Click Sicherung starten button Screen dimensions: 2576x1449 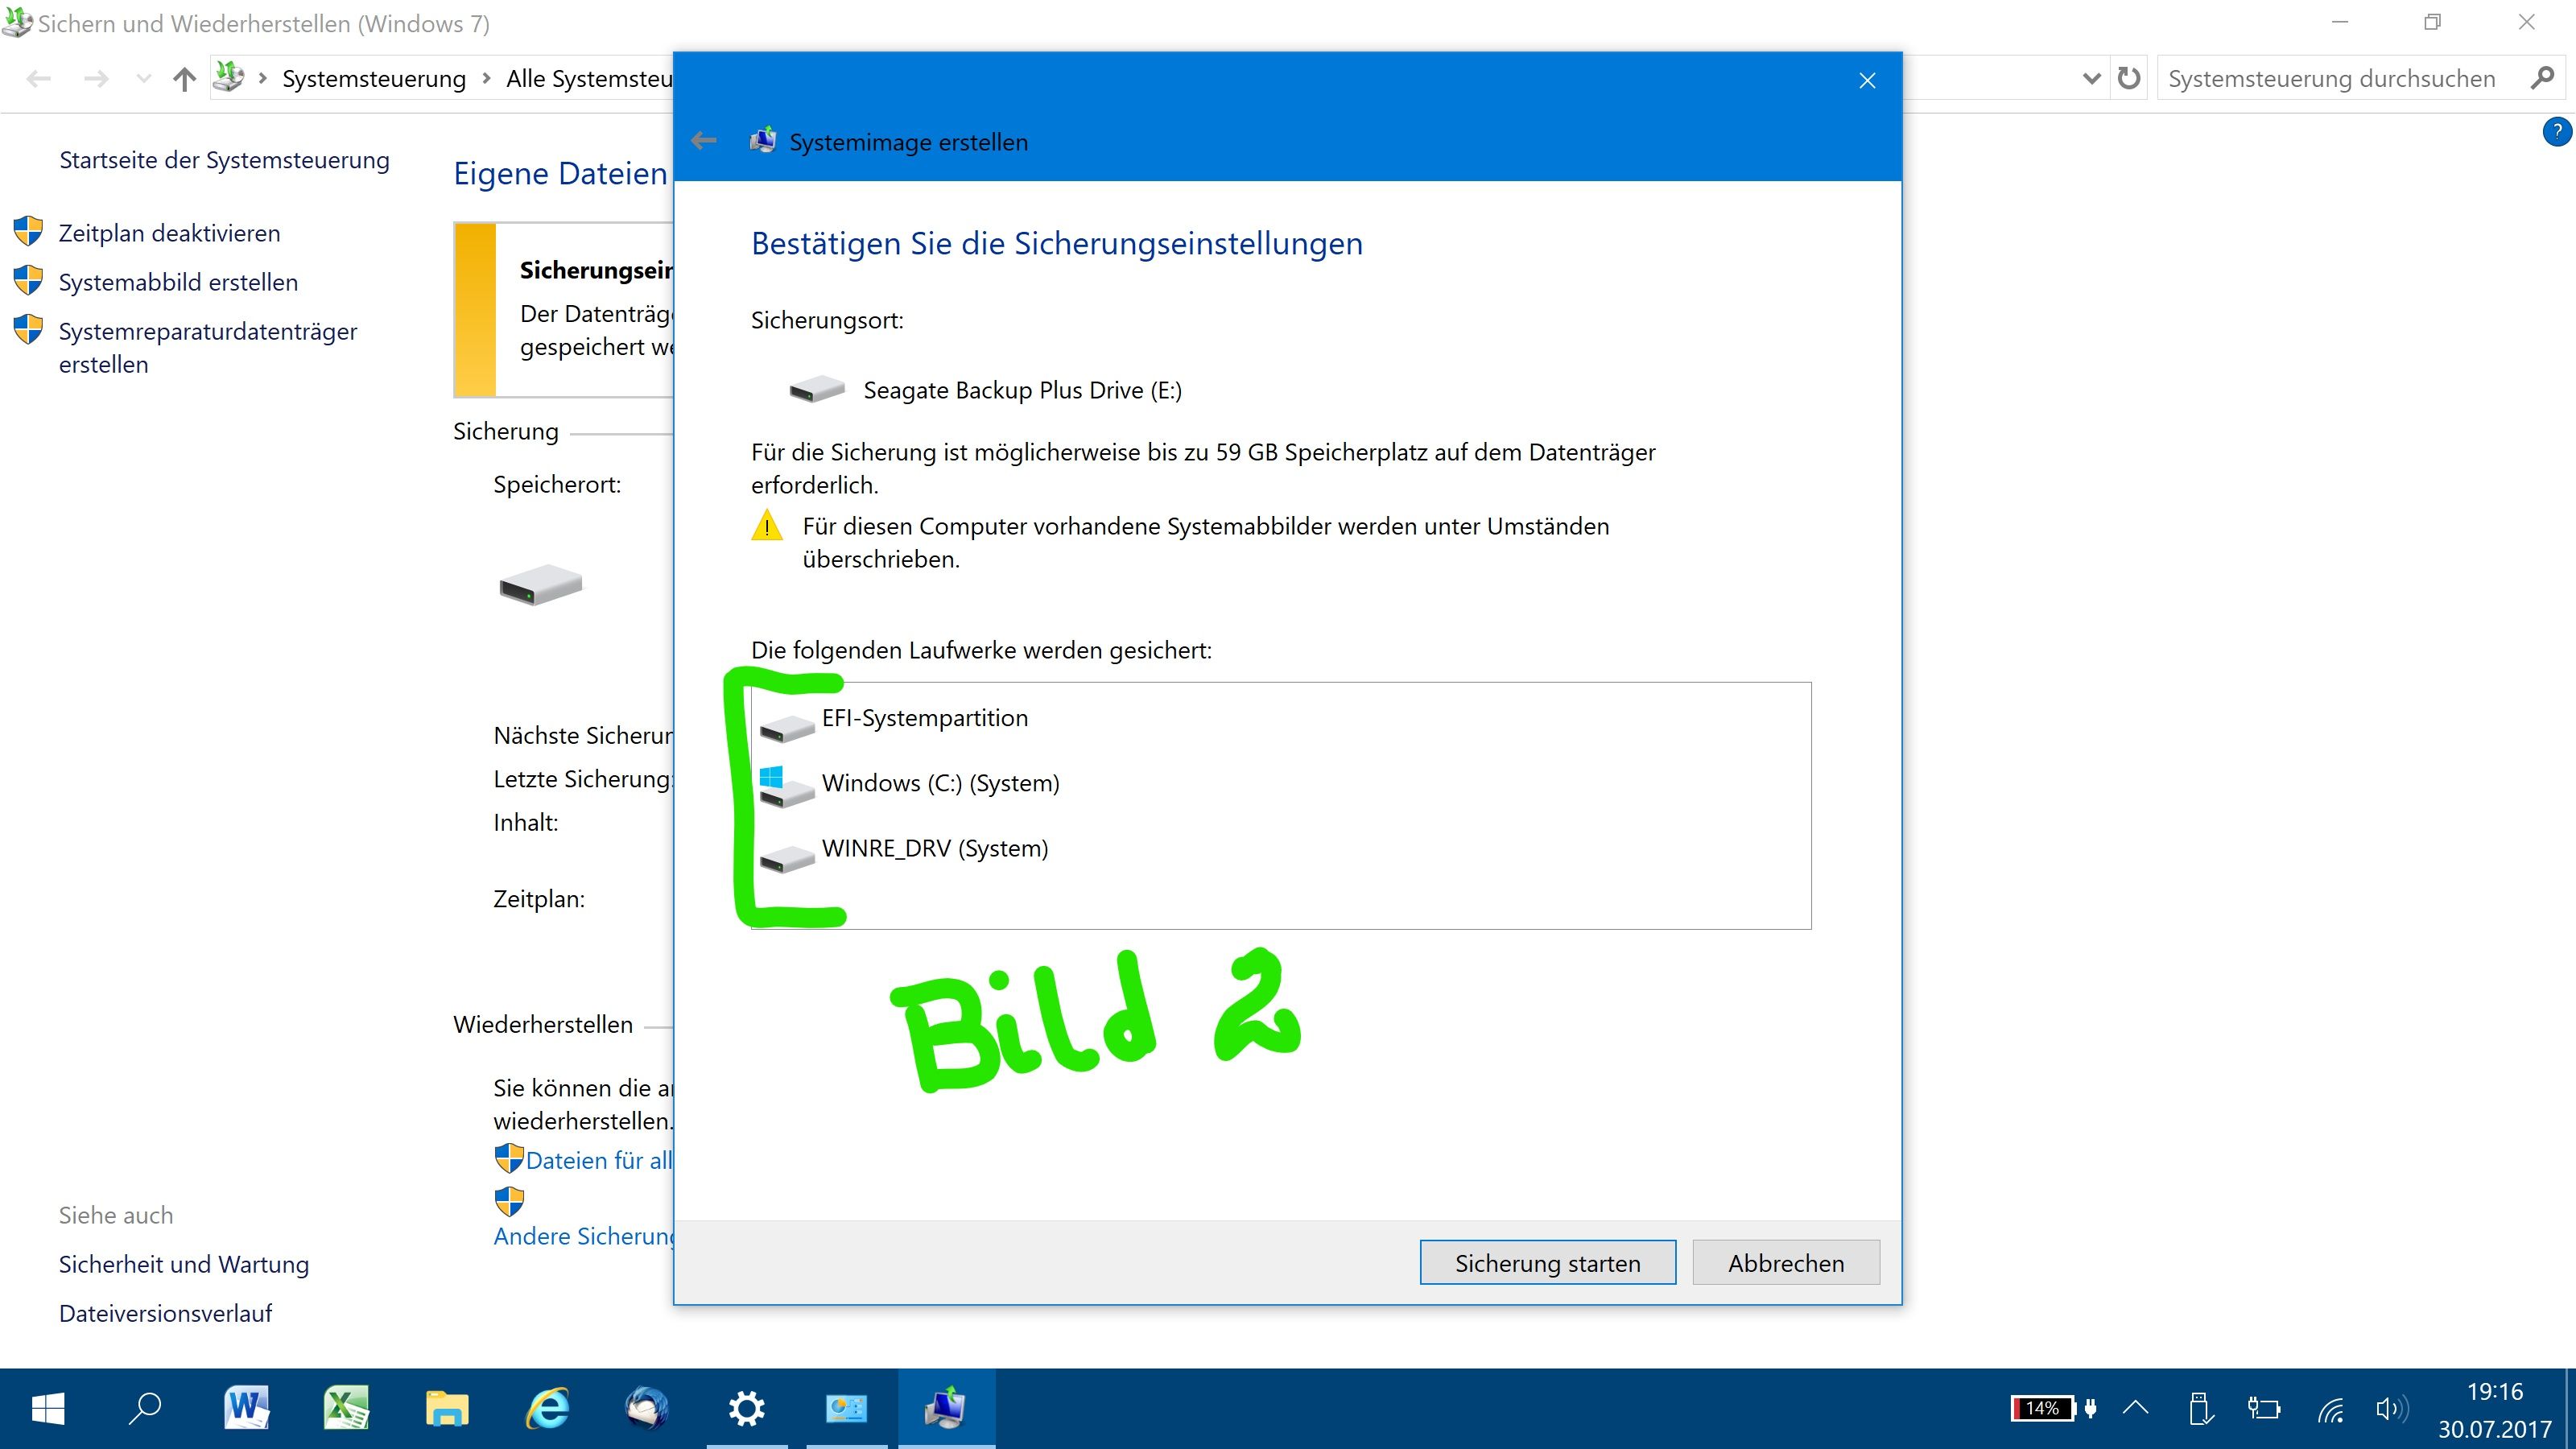pyautogui.click(x=1548, y=1263)
